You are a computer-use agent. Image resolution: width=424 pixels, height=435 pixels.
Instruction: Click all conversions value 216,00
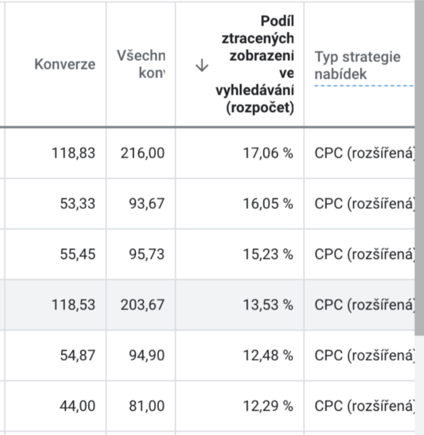(143, 153)
